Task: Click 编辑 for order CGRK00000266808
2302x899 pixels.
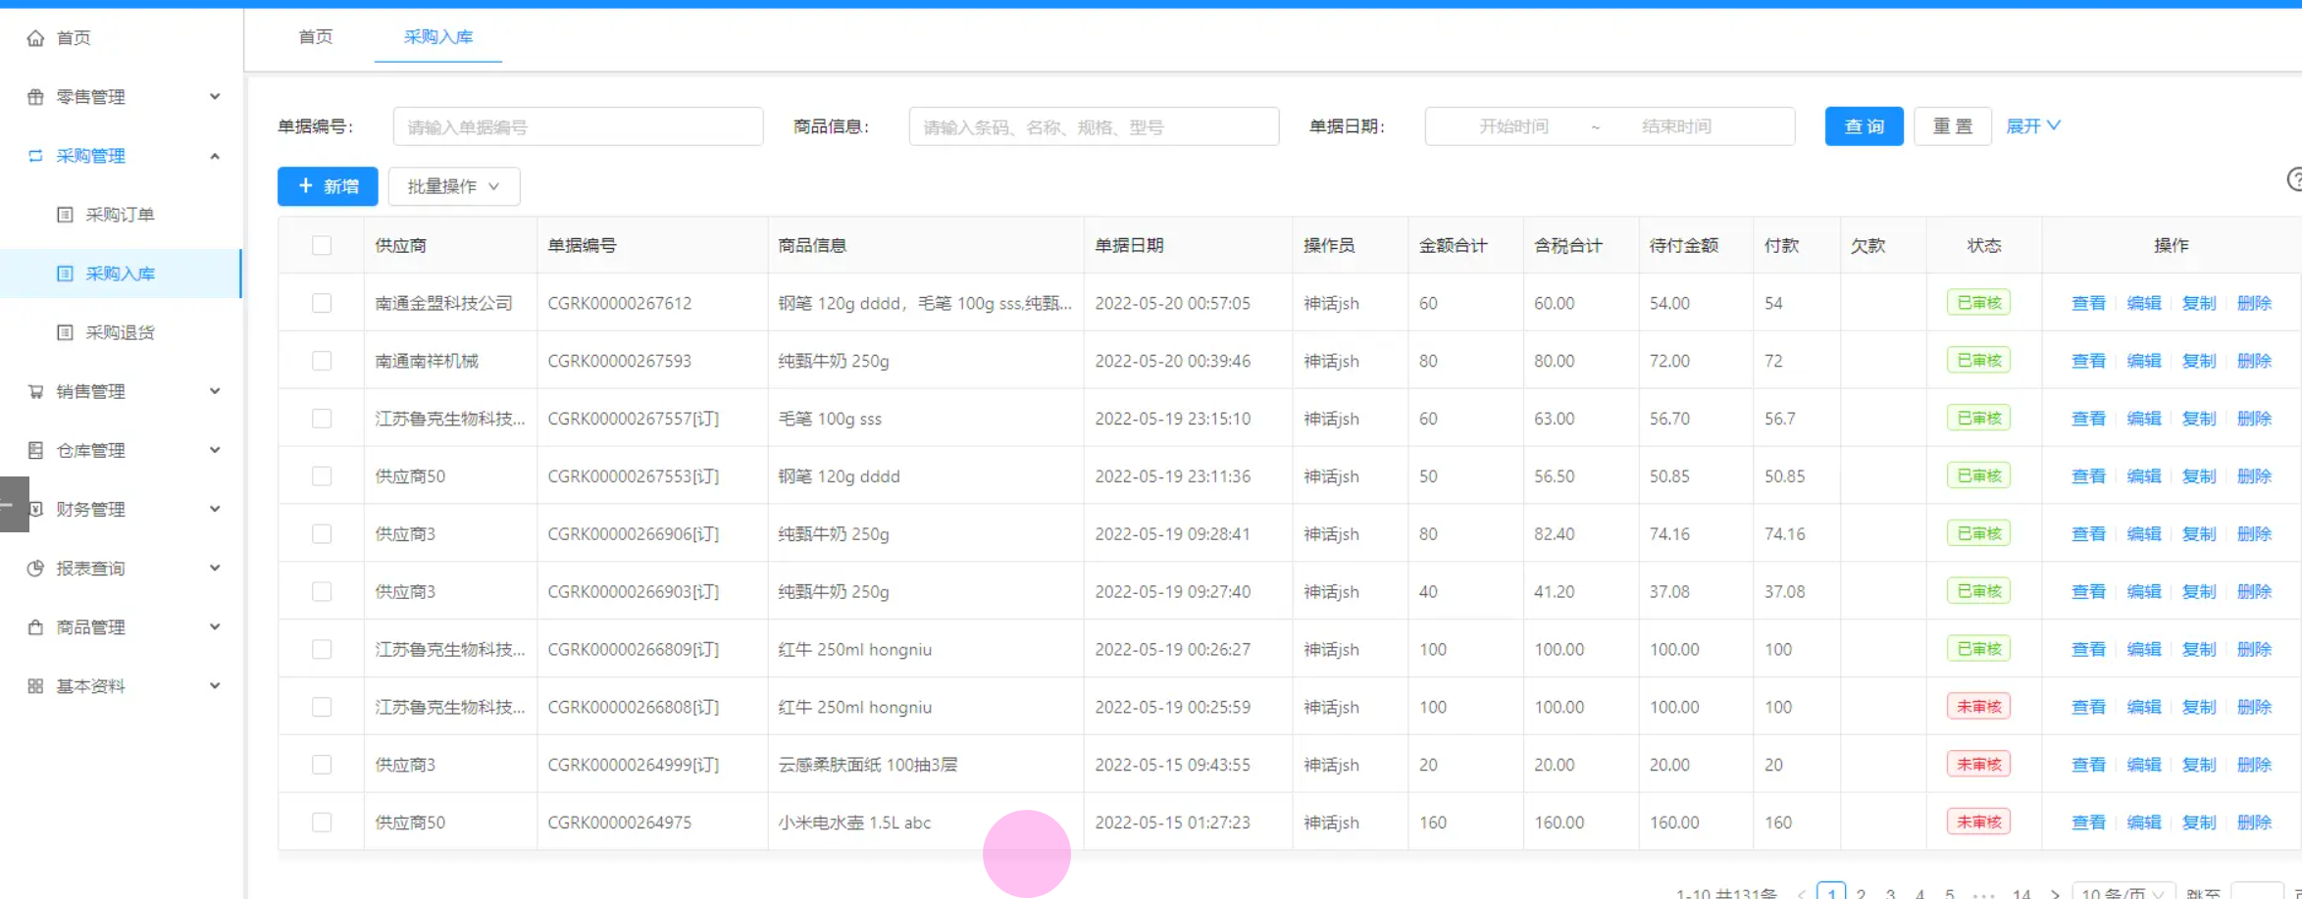Action: click(2144, 707)
